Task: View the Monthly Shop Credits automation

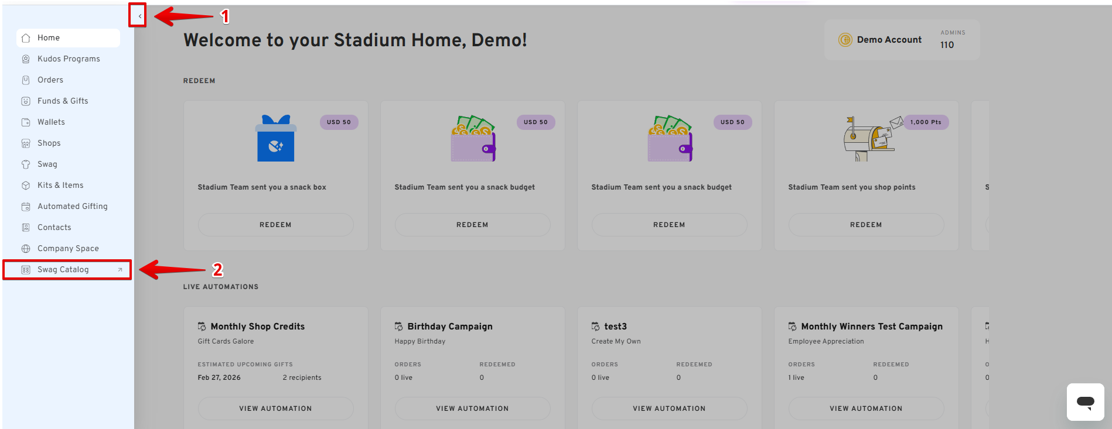Action: tap(275, 409)
